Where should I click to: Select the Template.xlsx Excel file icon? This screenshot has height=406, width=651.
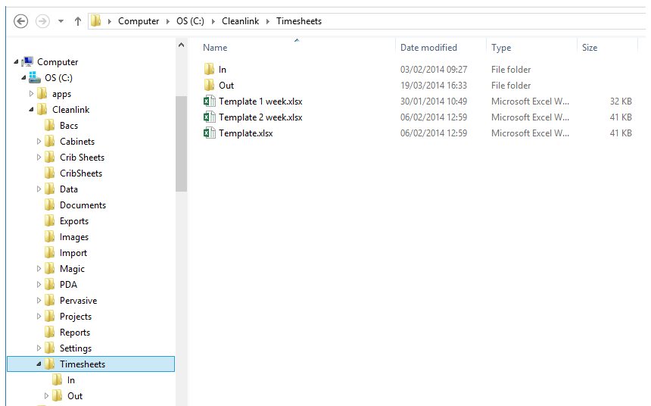click(210, 133)
